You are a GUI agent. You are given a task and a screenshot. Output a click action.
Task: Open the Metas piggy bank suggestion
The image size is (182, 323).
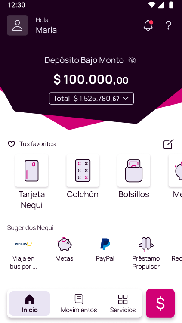[x=64, y=249]
